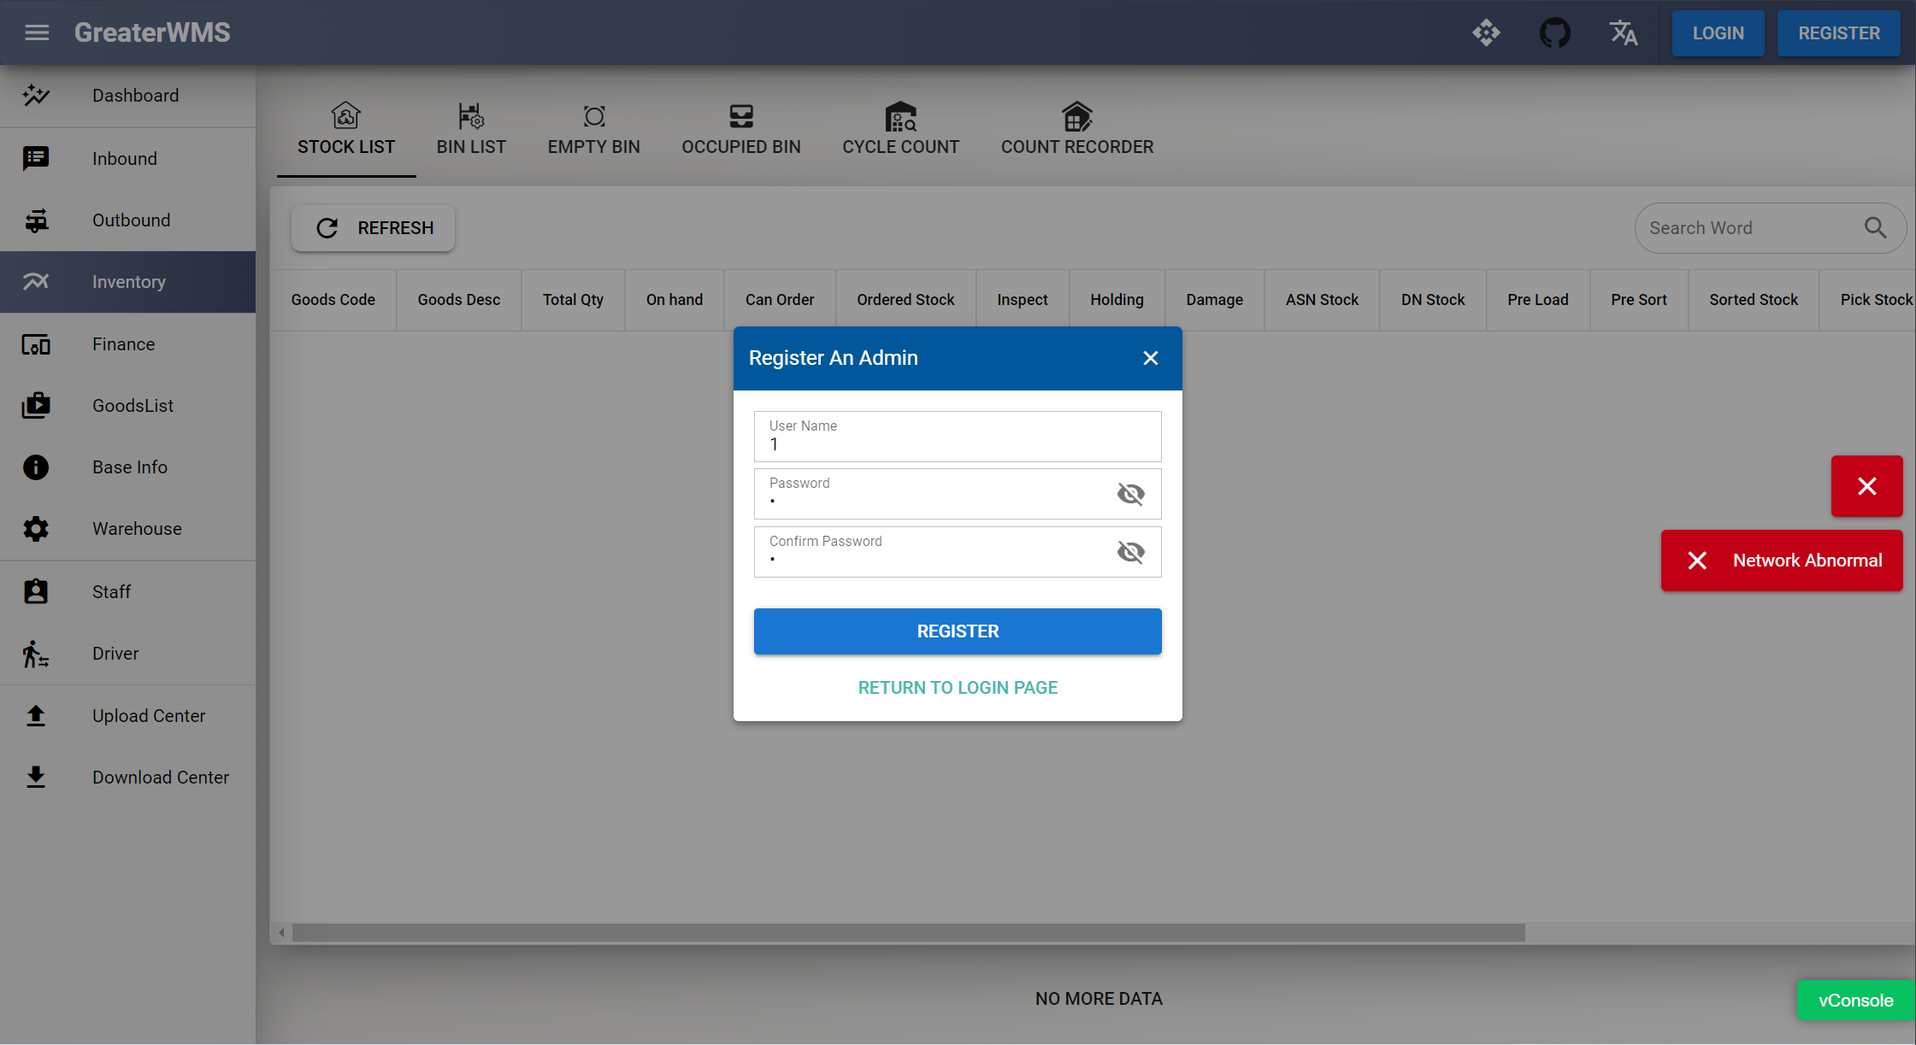
Task: Focus the Confirm Password input field
Action: tap(958, 552)
